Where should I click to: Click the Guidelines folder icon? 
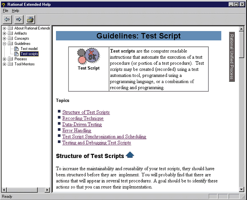pos(11,44)
